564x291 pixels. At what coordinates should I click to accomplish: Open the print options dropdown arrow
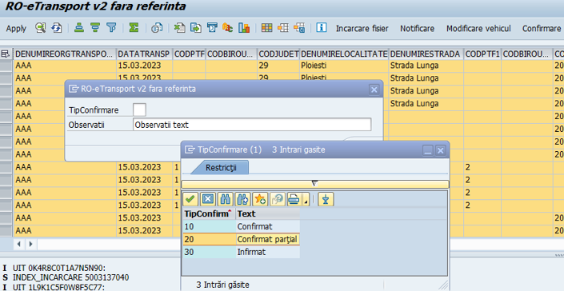pos(306,199)
